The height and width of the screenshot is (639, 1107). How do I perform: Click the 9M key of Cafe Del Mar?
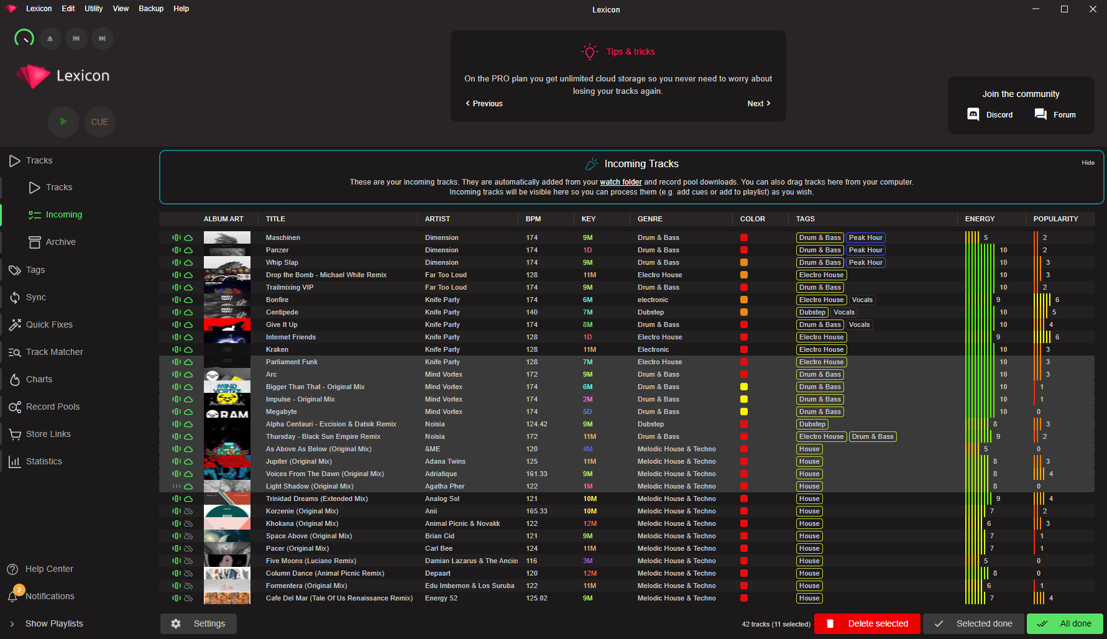[x=587, y=598]
